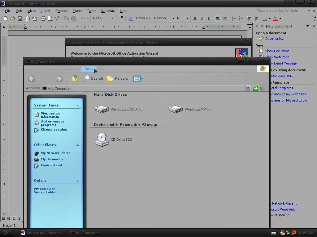
Task: Toggle Italic formatting in Word
Action: tap(202, 19)
